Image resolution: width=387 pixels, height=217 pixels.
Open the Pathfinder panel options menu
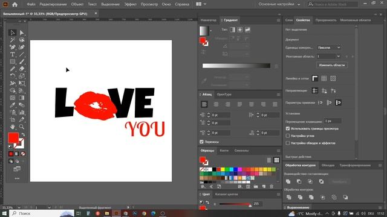[x=380, y=165]
